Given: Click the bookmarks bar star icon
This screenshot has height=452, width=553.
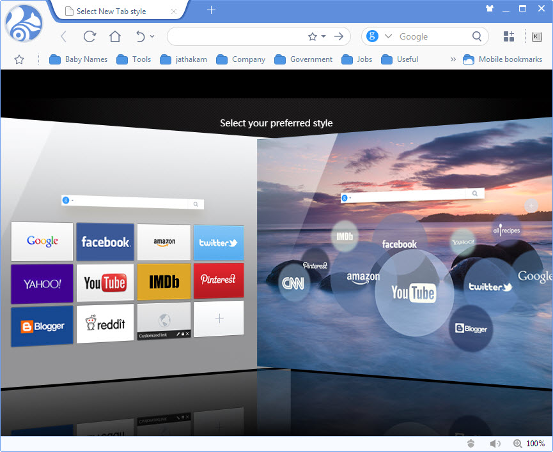Looking at the screenshot, I should [x=19, y=59].
